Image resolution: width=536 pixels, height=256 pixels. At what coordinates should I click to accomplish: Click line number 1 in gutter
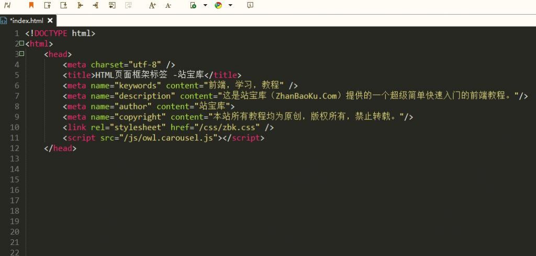click(x=17, y=34)
